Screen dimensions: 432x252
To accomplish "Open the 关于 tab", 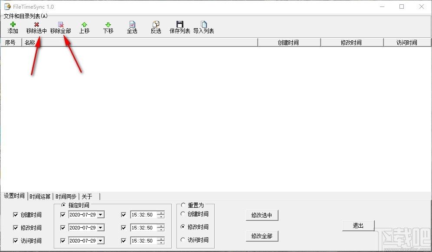I will 89,196.
